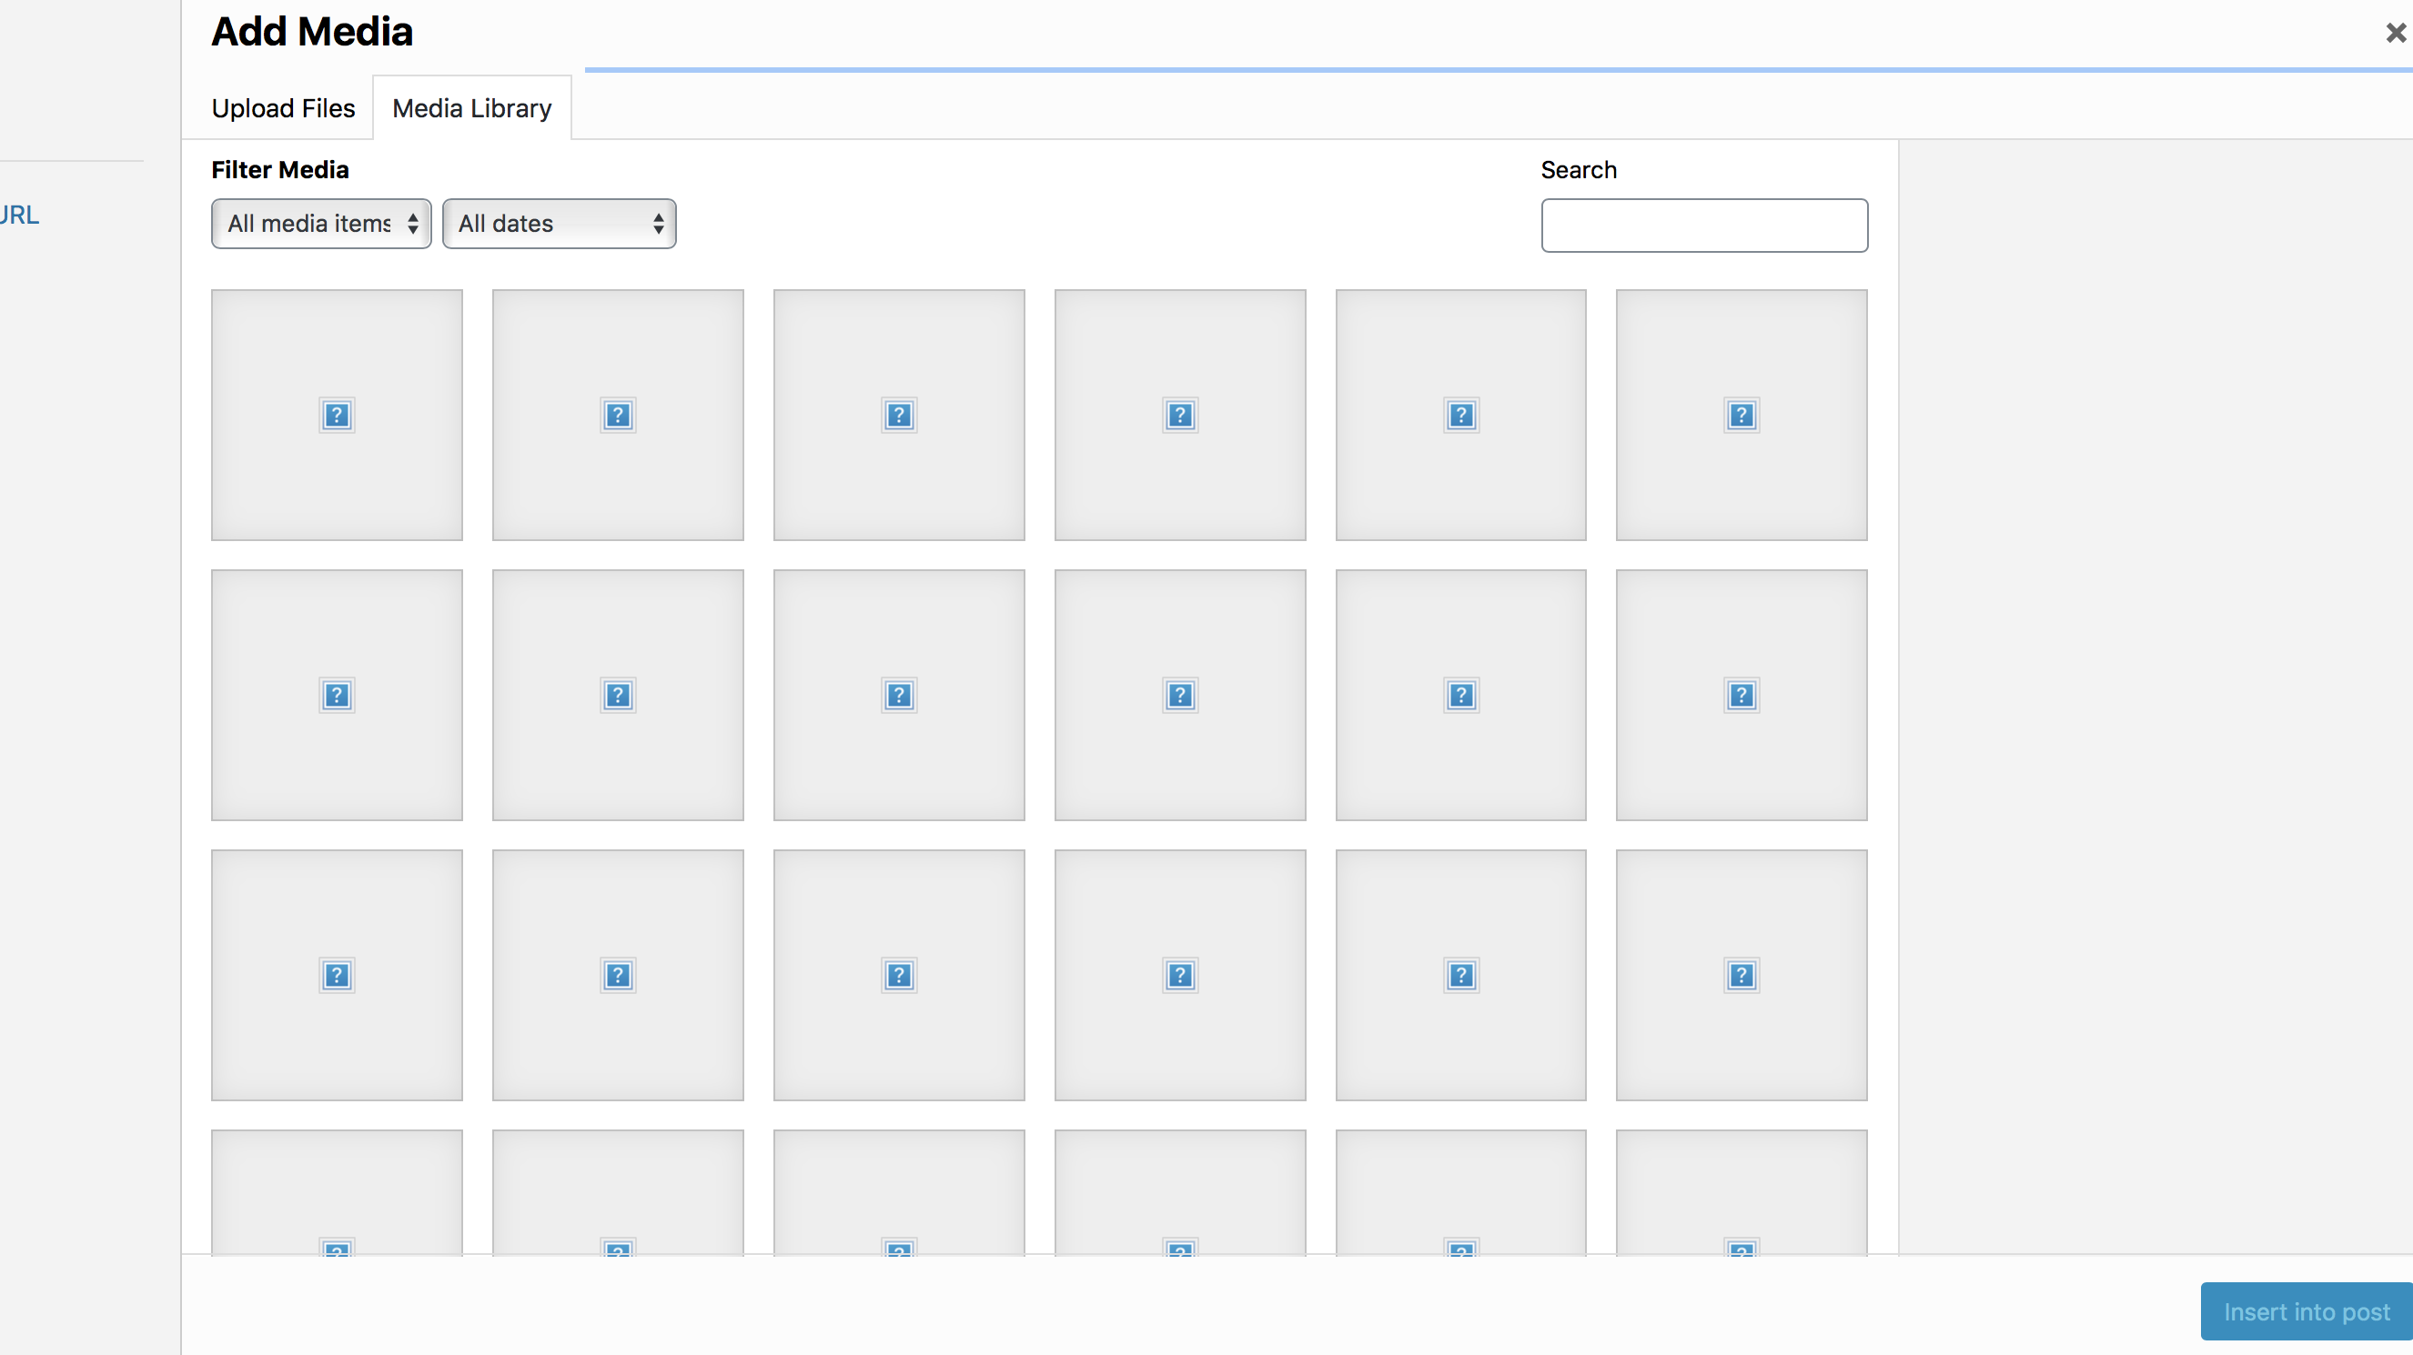This screenshot has width=2413, height=1355.
Task: Select the Media Library tab
Action: pos(472,108)
